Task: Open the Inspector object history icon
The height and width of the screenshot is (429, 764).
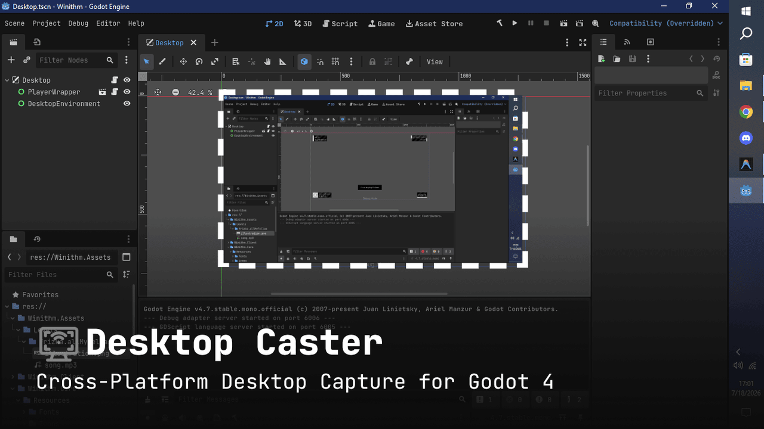Action: pos(716,59)
